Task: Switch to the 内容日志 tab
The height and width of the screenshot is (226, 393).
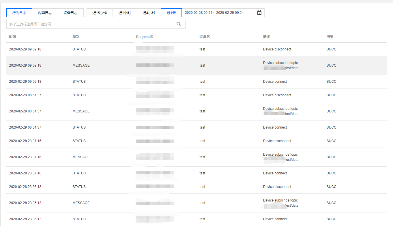Action: coord(45,12)
